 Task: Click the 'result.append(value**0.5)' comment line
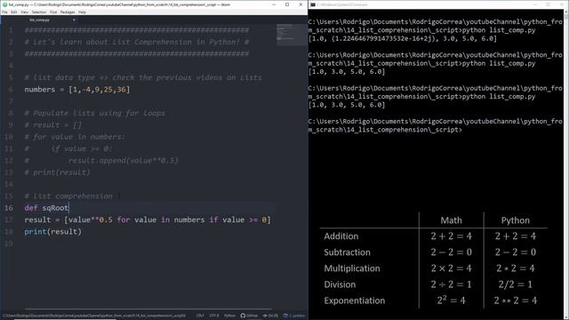pyautogui.click(x=124, y=160)
